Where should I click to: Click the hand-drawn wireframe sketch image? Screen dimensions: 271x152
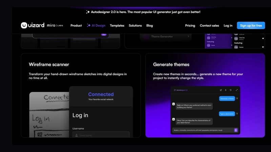pos(49,115)
